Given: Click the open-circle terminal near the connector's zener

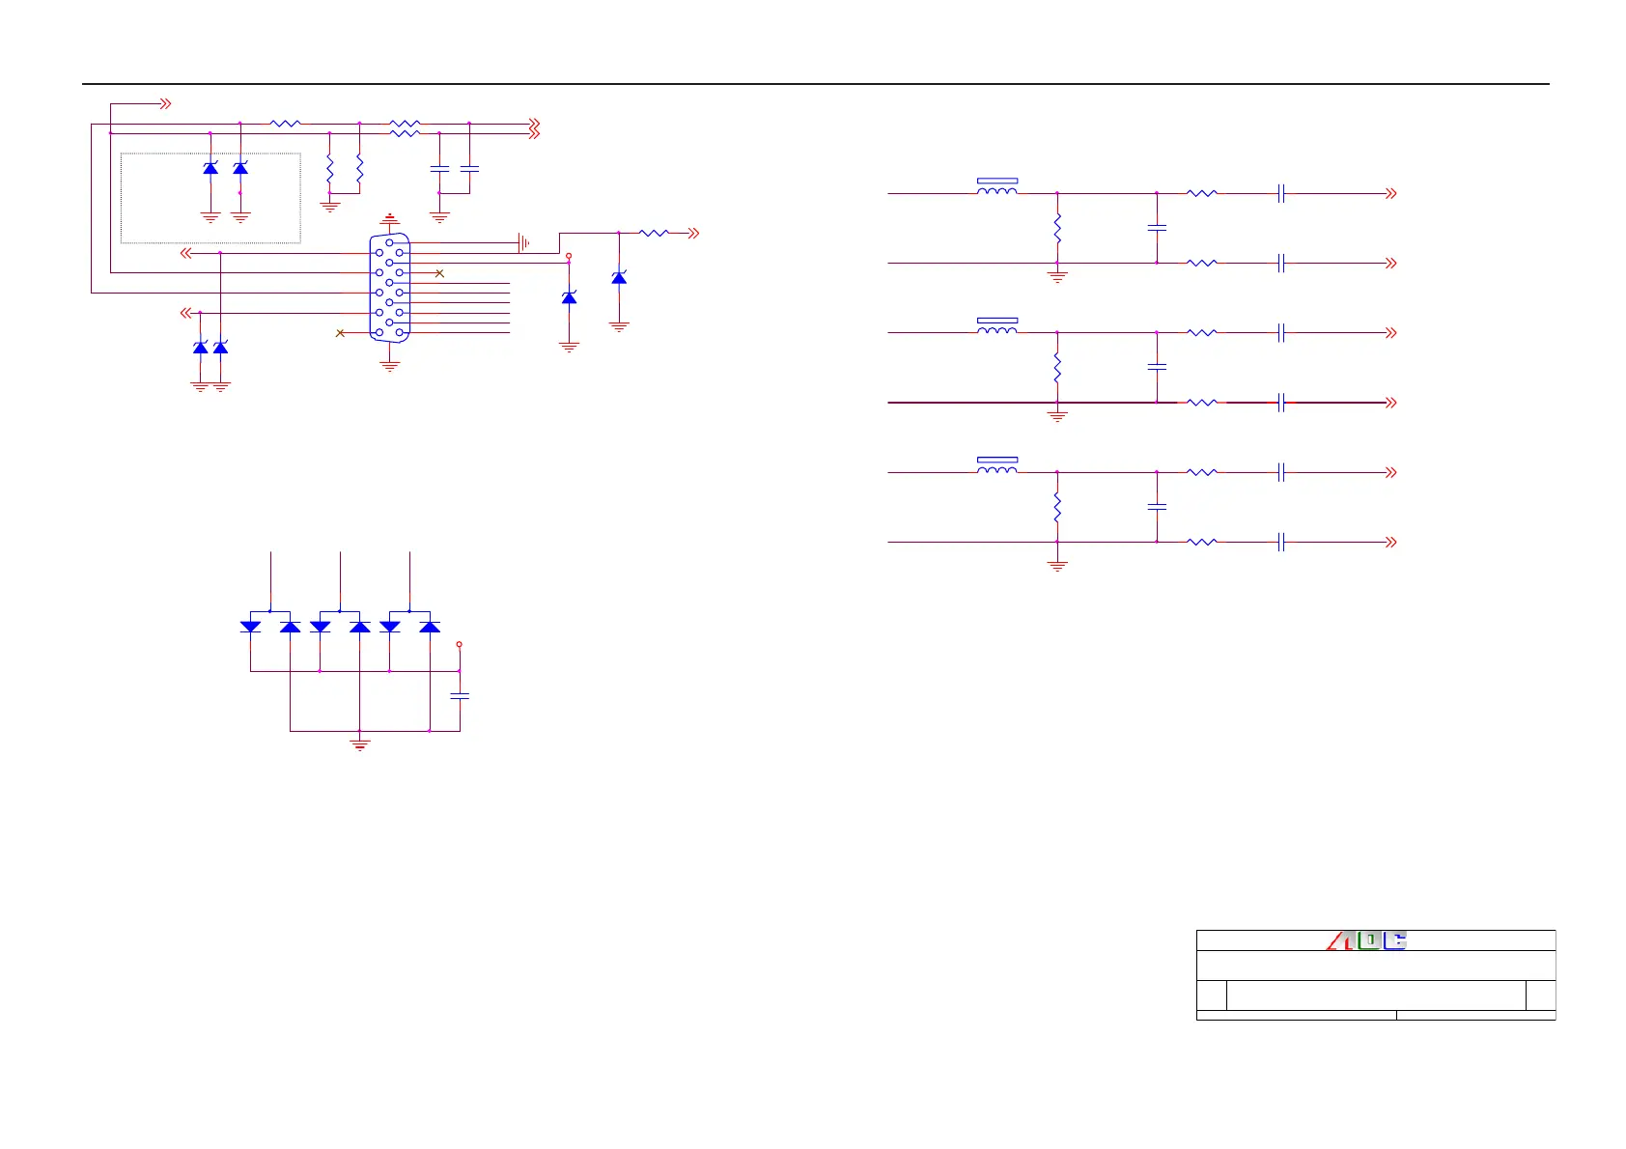Looking at the screenshot, I should [569, 257].
